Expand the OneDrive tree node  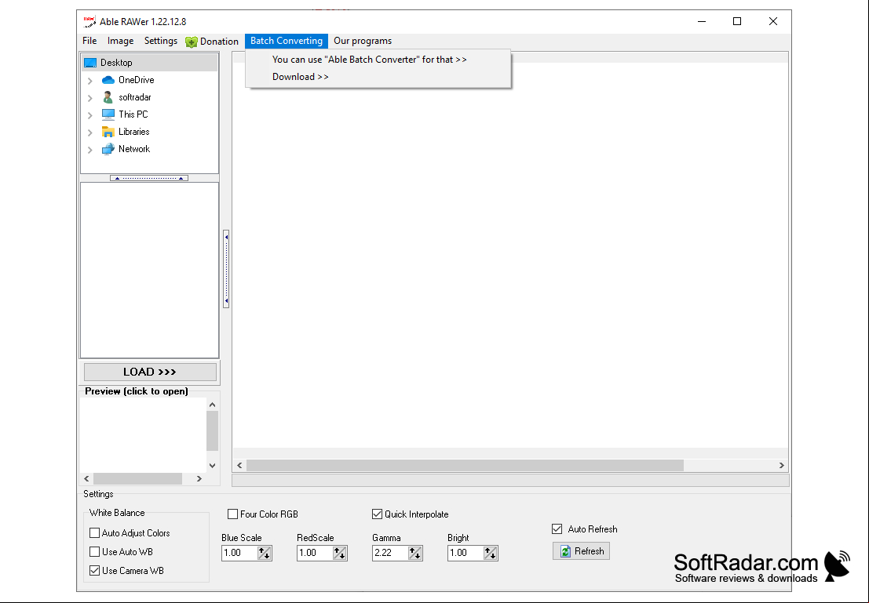click(x=89, y=81)
